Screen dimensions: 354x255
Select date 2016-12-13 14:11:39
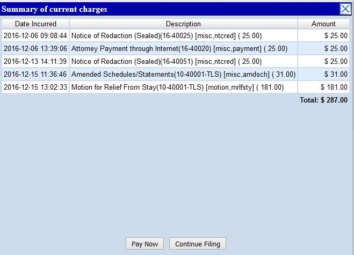click(x=35, y=61)
